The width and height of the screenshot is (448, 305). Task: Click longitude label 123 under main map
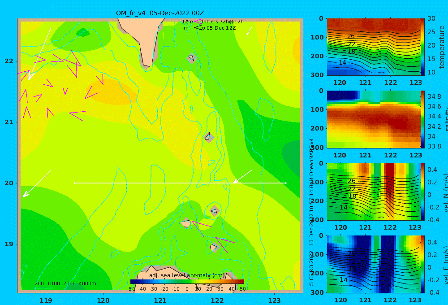pos(275,301)
